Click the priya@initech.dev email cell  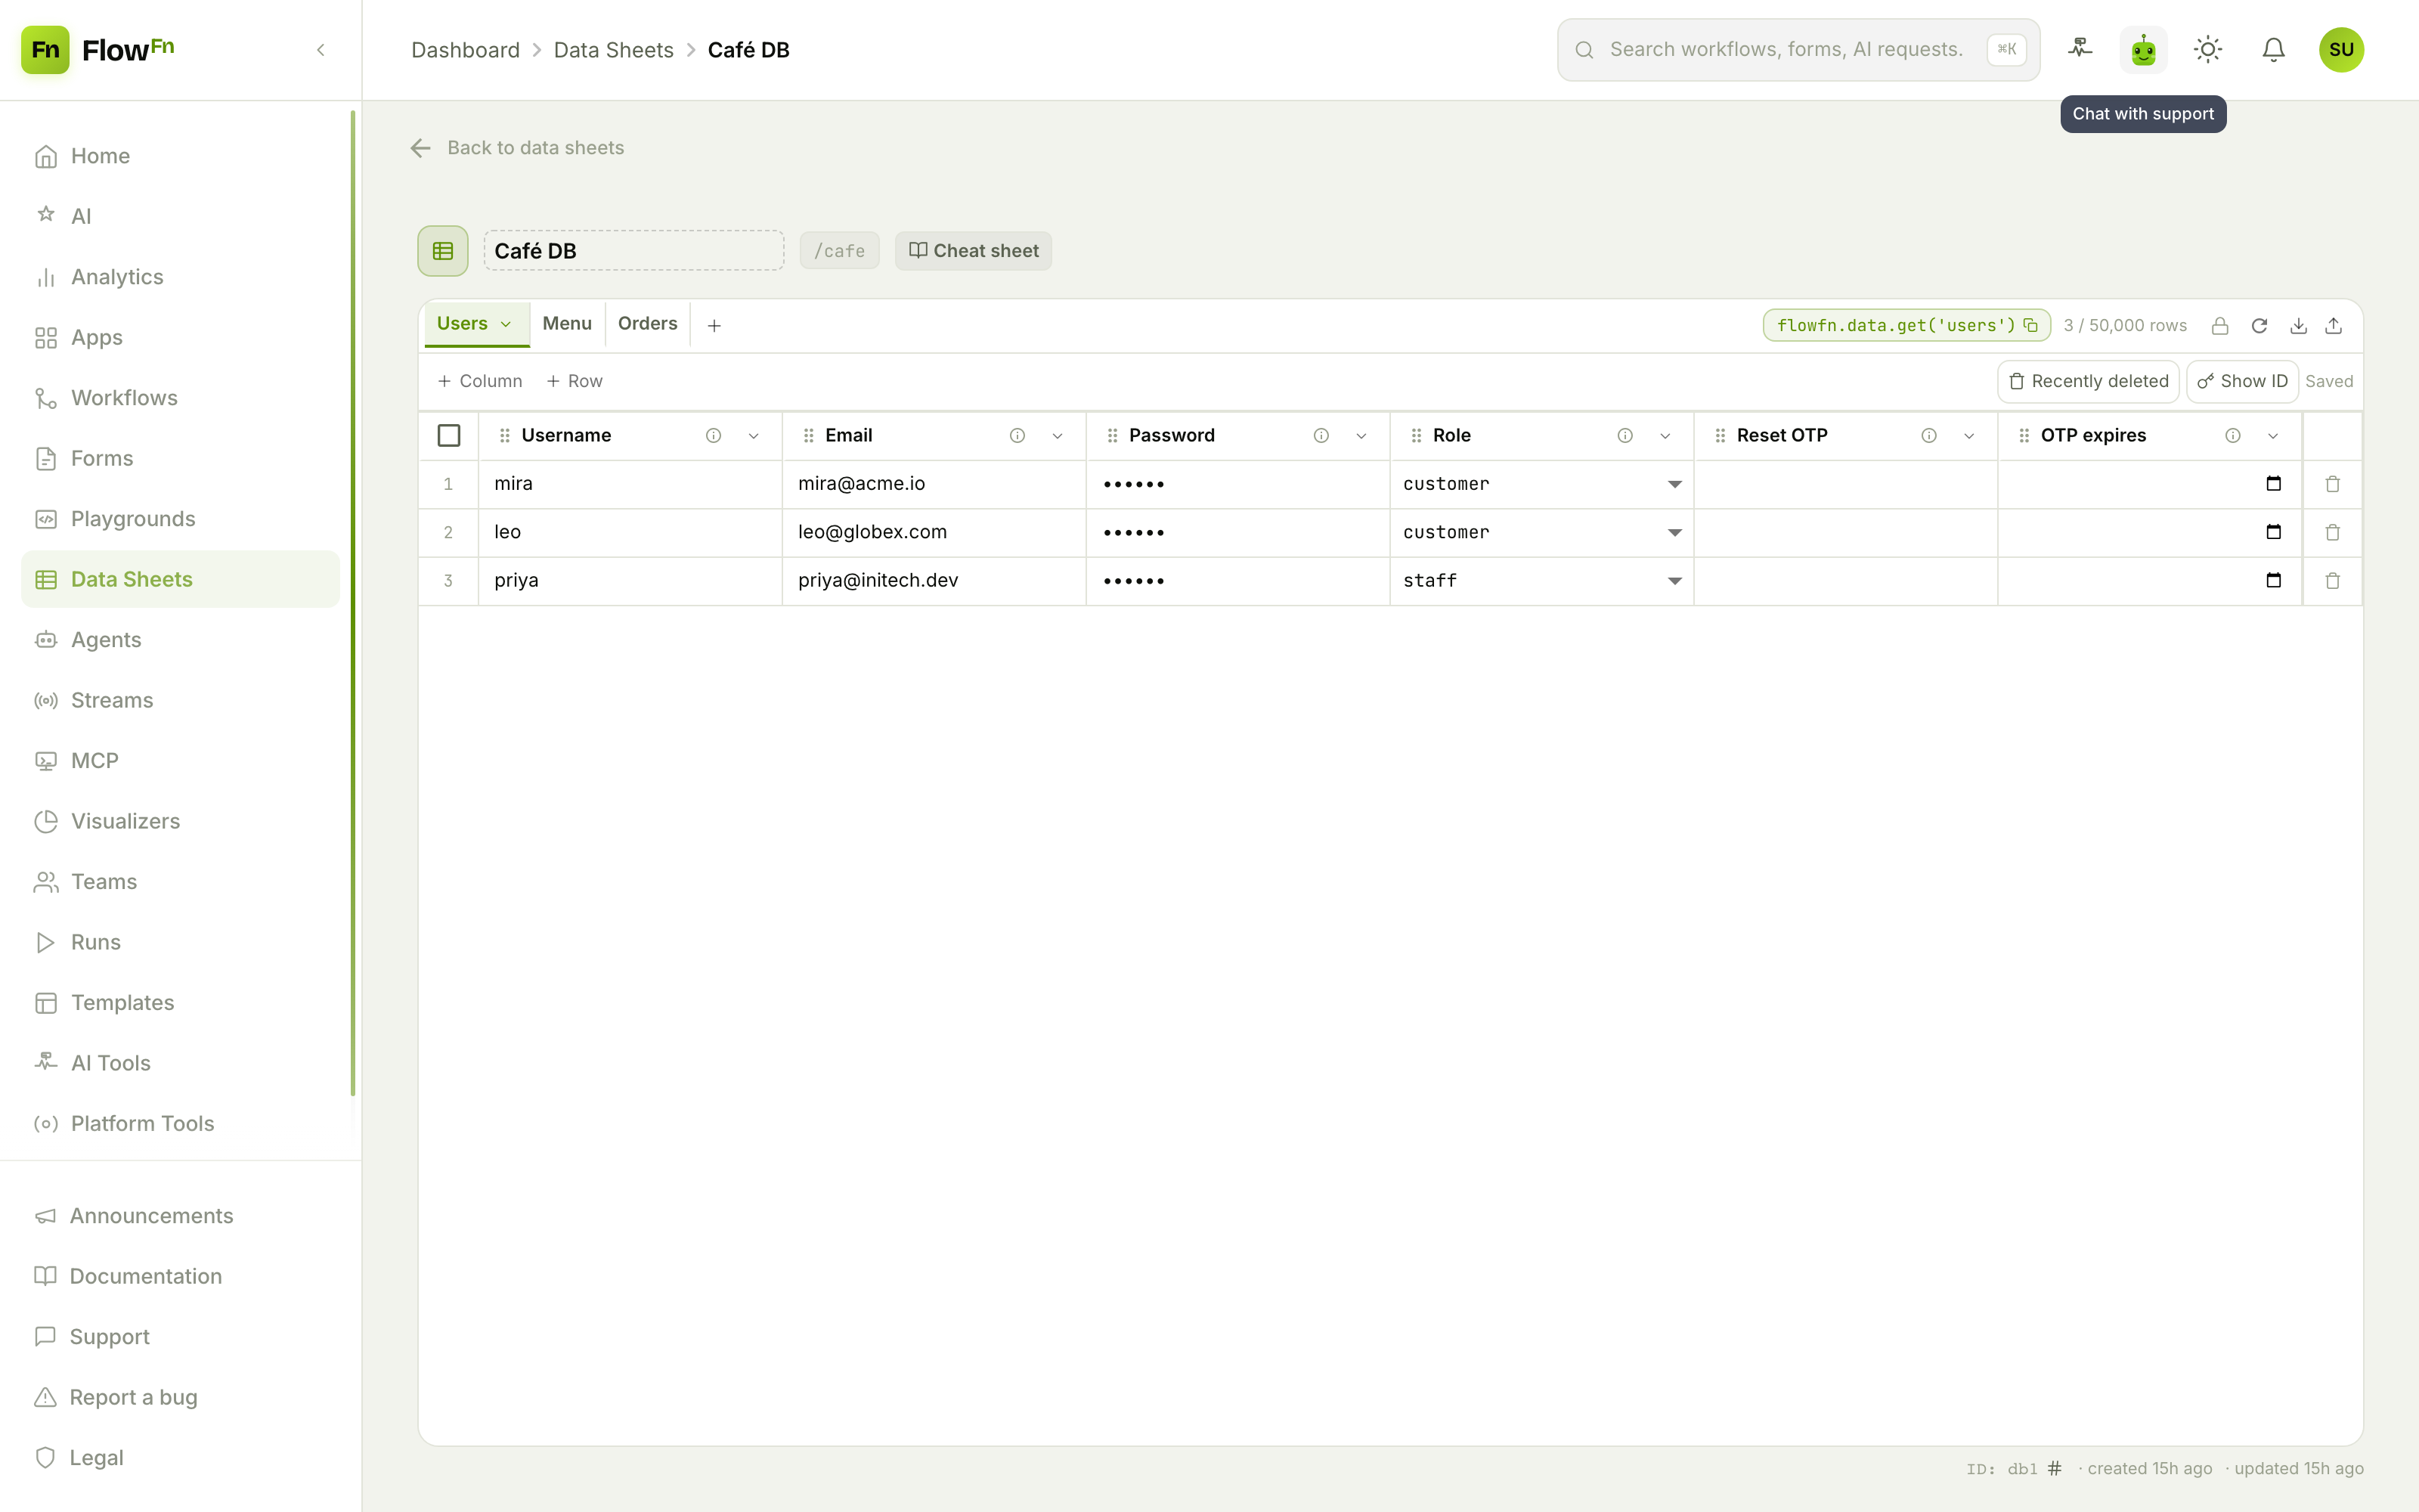(x=934, y=581)
